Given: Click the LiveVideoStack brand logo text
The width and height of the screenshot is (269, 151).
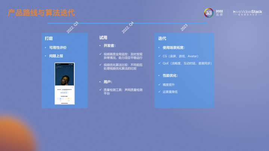Looking at the screenshot, I should tap(247, 13).
